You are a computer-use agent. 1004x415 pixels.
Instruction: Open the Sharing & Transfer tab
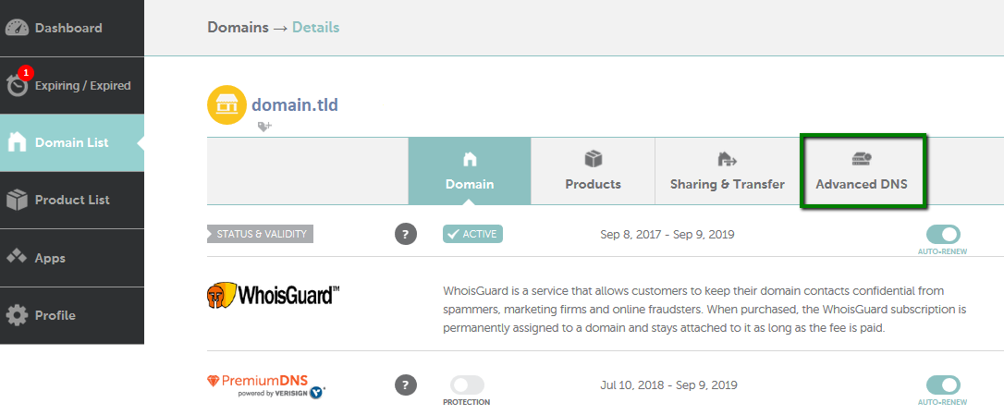728,171
